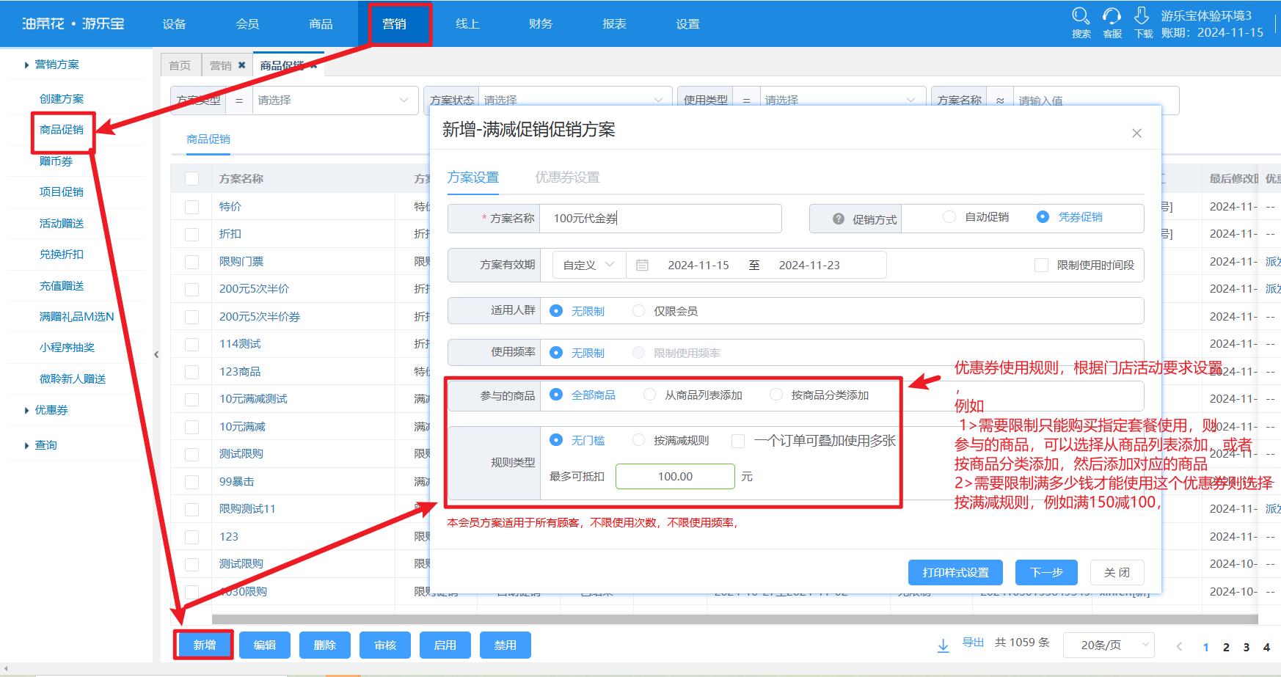Select 全部商品 radio option
This screenshot has width=1281, height=677.
556,395
